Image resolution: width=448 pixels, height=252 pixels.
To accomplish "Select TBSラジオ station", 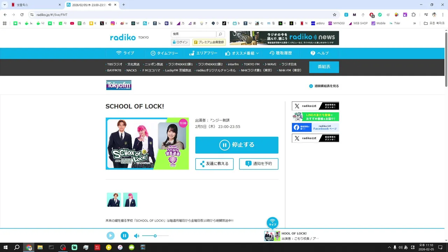I will point(114,64).
